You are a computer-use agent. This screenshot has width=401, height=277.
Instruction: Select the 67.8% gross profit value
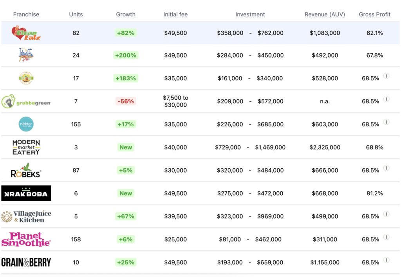tap(375, 55)
